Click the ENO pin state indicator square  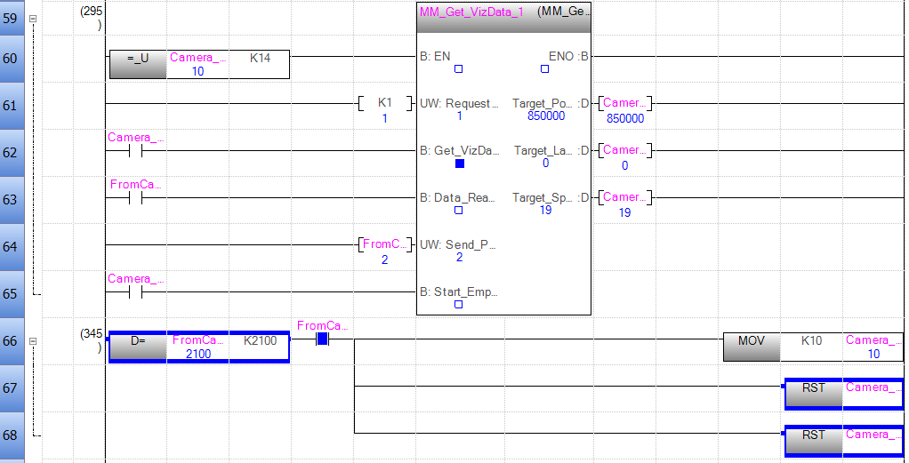pos(545,69)
